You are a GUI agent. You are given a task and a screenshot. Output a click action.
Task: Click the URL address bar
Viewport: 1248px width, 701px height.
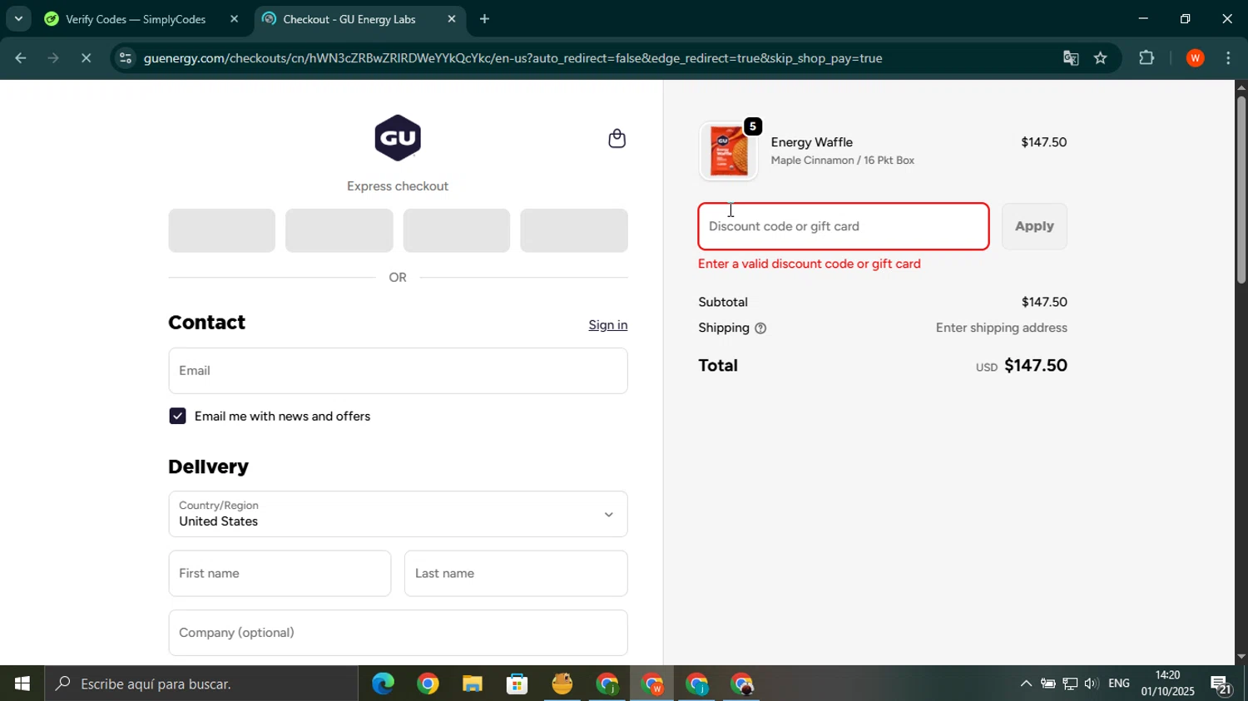[x=513, y=58]
